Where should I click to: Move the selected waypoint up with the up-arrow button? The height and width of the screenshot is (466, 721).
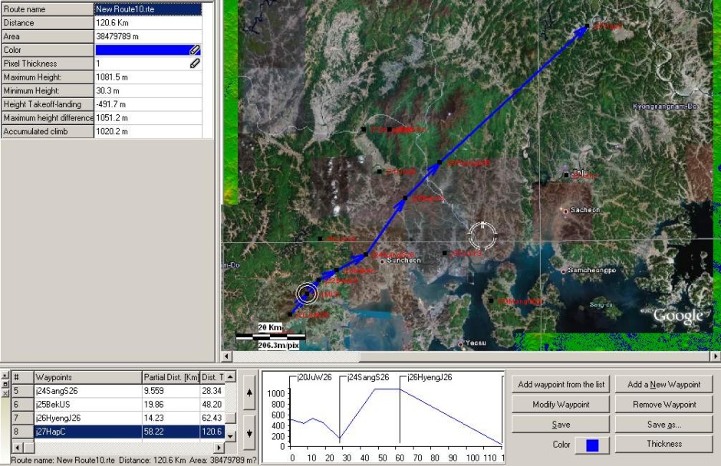click(x=249, y=392)
